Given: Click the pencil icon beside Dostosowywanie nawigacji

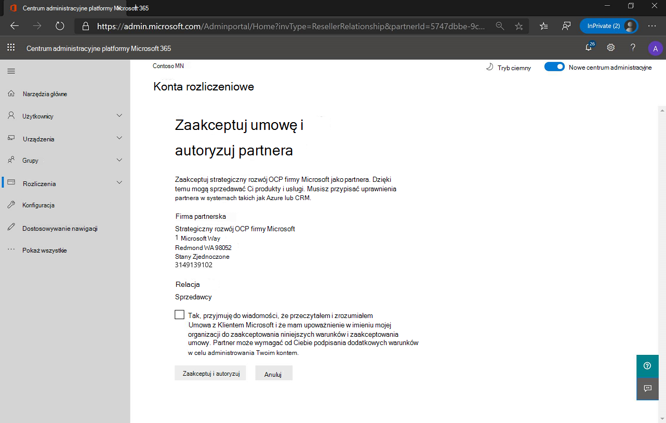Looking at the screenshot, I should 11,228.
